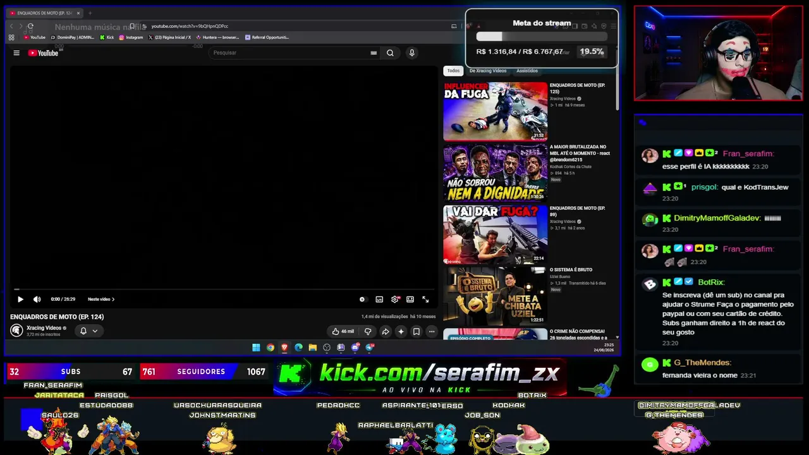This screenshot has width=809, height=455.
Task: Close the ENQUADROS DE MOTO browser tab
Action: coord(78,13)
